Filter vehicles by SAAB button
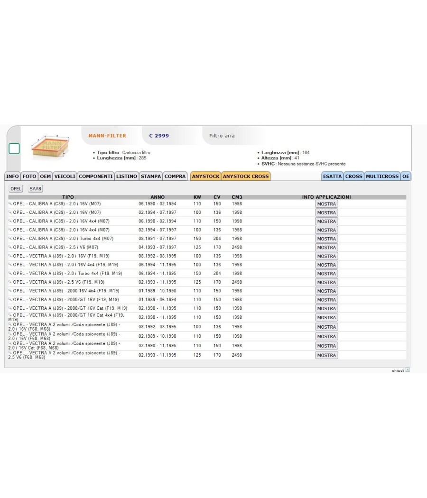The image size is (427, 498). (35, 189)
